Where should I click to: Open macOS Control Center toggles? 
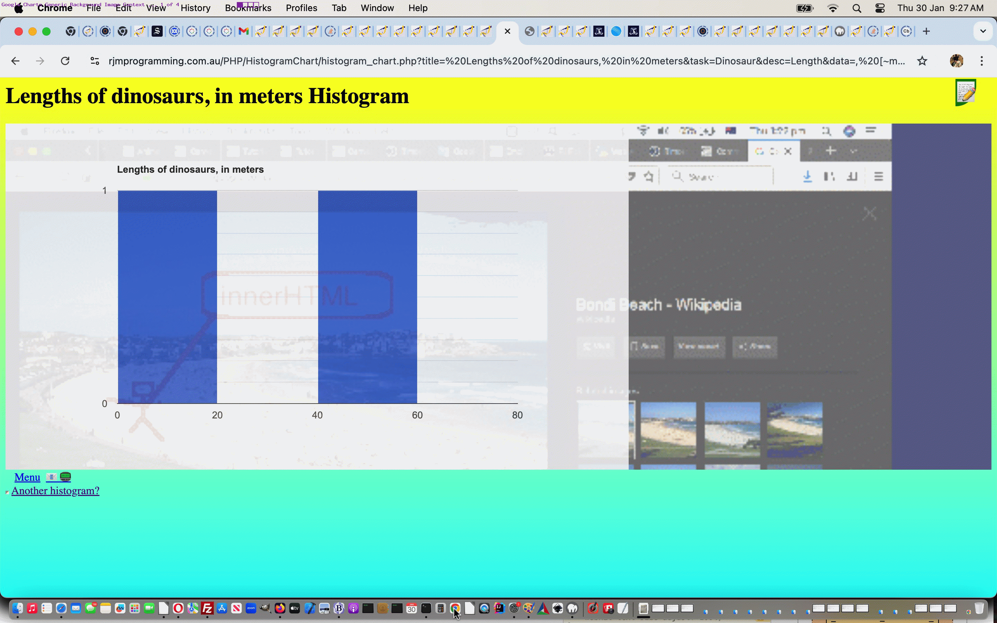(880, 8)
